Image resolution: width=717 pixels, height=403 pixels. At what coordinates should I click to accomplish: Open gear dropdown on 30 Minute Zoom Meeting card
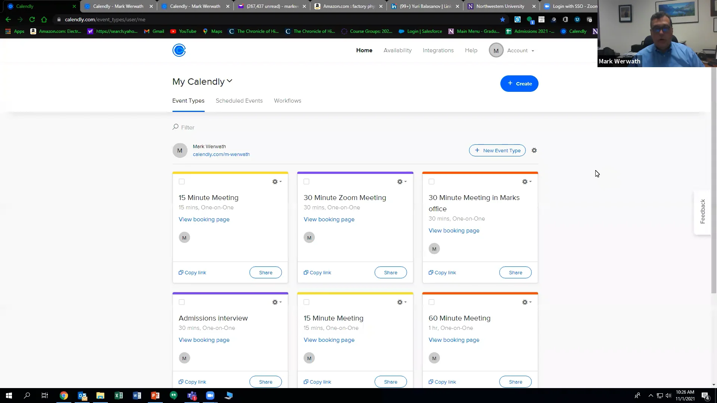click(x=402, y=182)
